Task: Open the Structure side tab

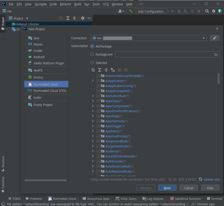Action: (x=3, y=163)
